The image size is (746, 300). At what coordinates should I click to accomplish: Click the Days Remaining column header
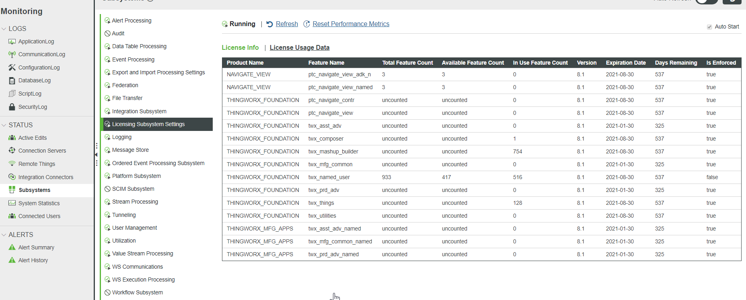pos(676,63)
